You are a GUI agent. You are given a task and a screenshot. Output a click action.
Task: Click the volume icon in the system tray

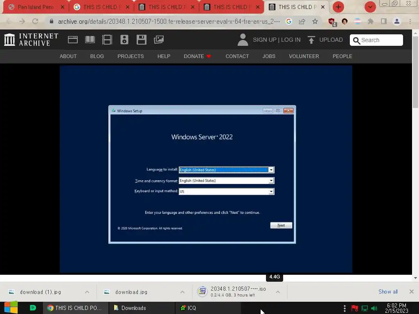click(374, 308)
